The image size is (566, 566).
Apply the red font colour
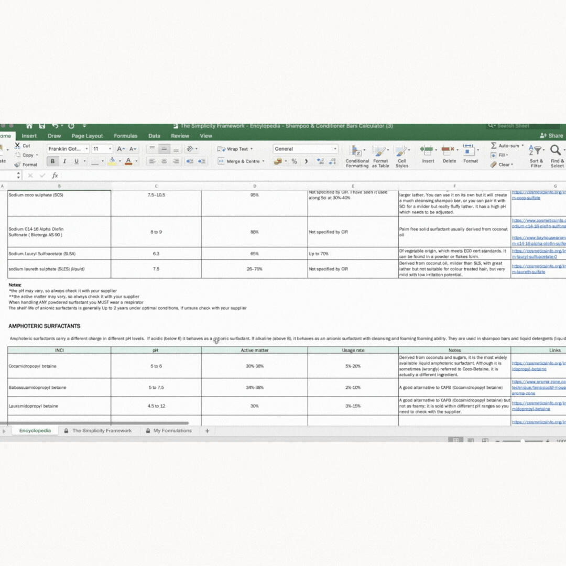pos(128,161)
